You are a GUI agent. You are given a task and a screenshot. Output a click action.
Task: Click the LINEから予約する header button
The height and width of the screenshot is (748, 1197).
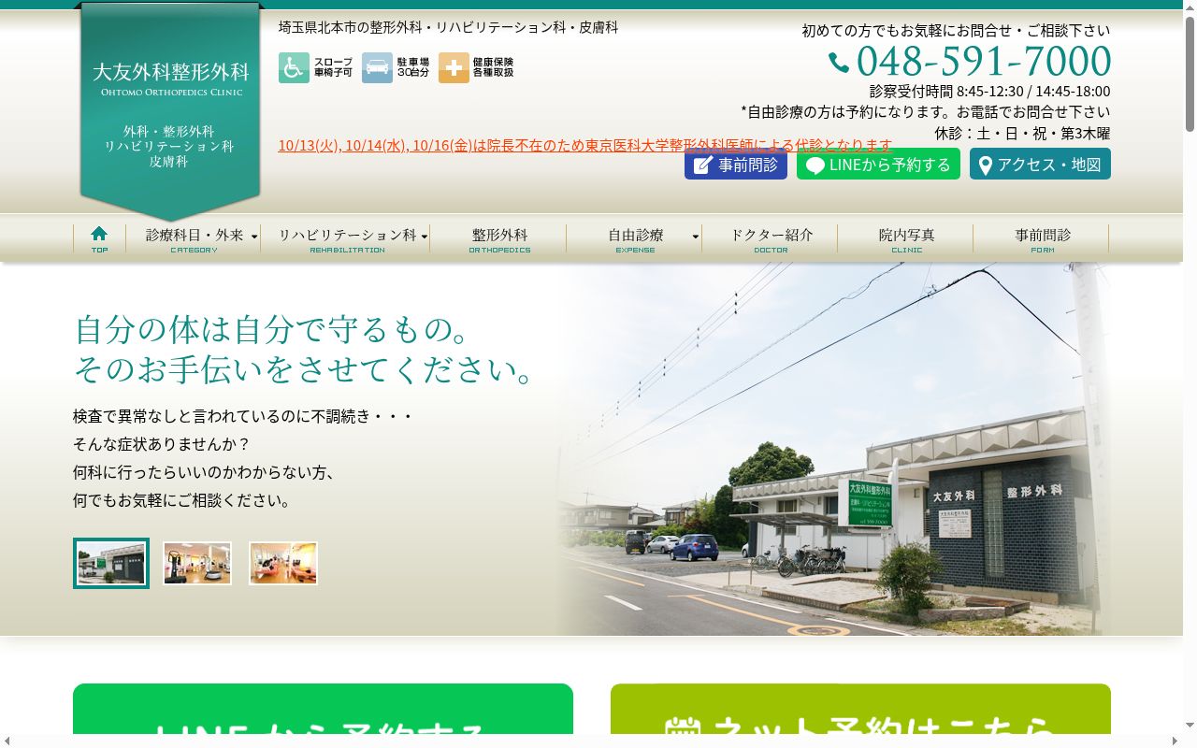[x=878, y=164]
